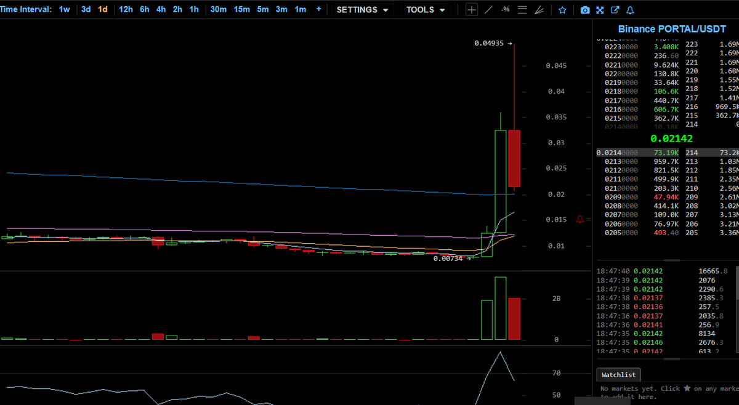Screen dimensions: 739x405
Task: Select the horizontal lines Fibonacci retracement tool
Action: pyautogui.click(x=522, y=10)
